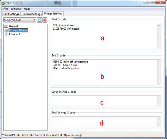The width and height of the screenshot is (167, 139).
Task: Select the Printer Settings tab
Action: [53, 14]
